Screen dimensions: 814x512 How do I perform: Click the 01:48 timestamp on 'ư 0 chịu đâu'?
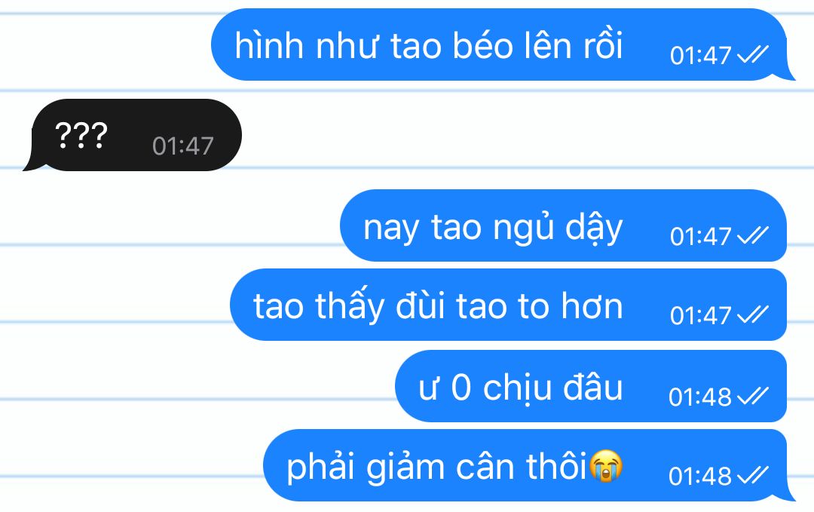point(699,397)
